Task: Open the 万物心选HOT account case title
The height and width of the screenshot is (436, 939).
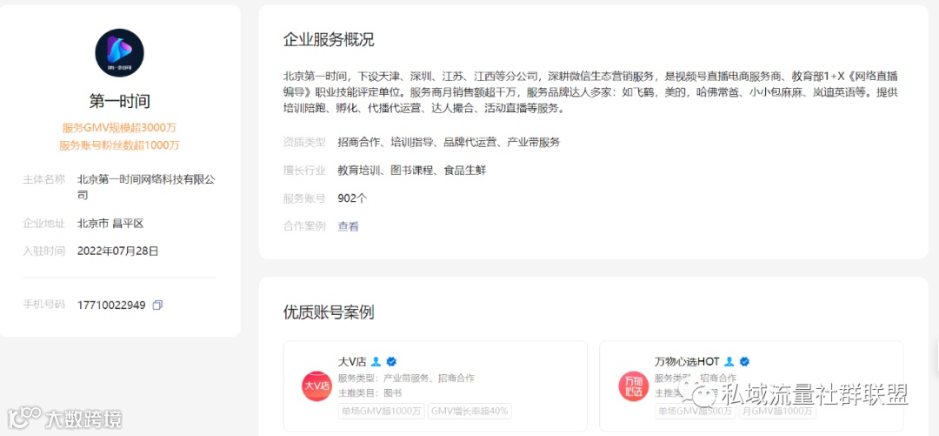Action: tap(687, 362)
